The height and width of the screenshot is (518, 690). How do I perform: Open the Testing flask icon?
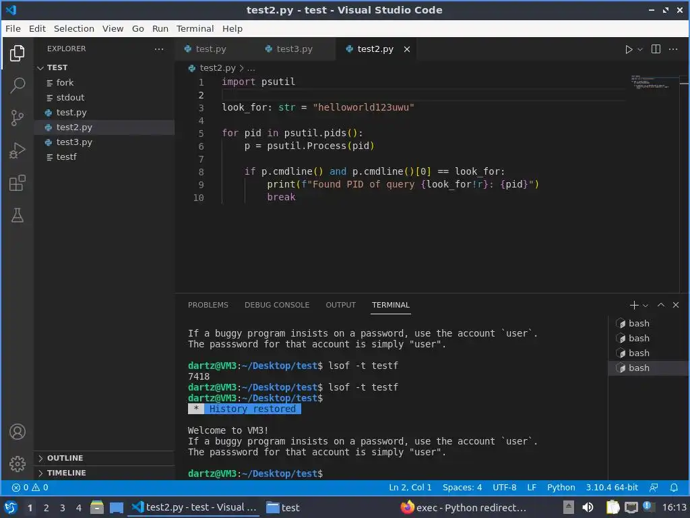point(17,215)
